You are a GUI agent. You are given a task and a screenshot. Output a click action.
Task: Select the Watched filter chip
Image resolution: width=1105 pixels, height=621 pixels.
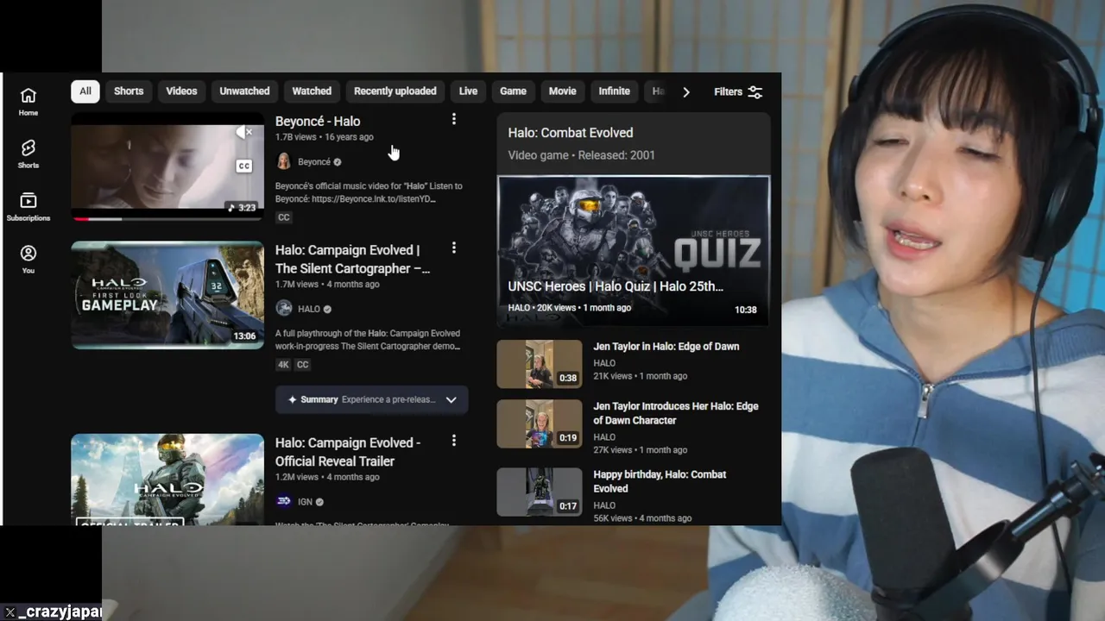[x=312, y=91]
